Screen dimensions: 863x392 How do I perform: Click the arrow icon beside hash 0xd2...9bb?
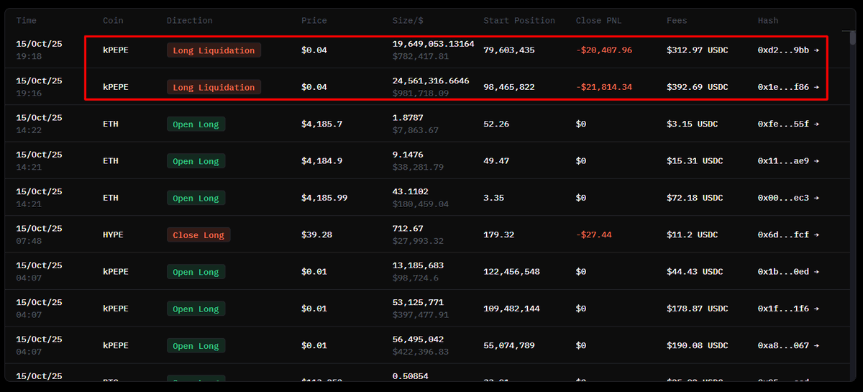pos(816,50)
